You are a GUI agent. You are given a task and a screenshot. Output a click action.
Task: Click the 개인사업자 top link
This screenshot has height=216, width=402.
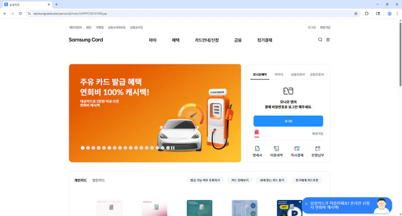75,28
